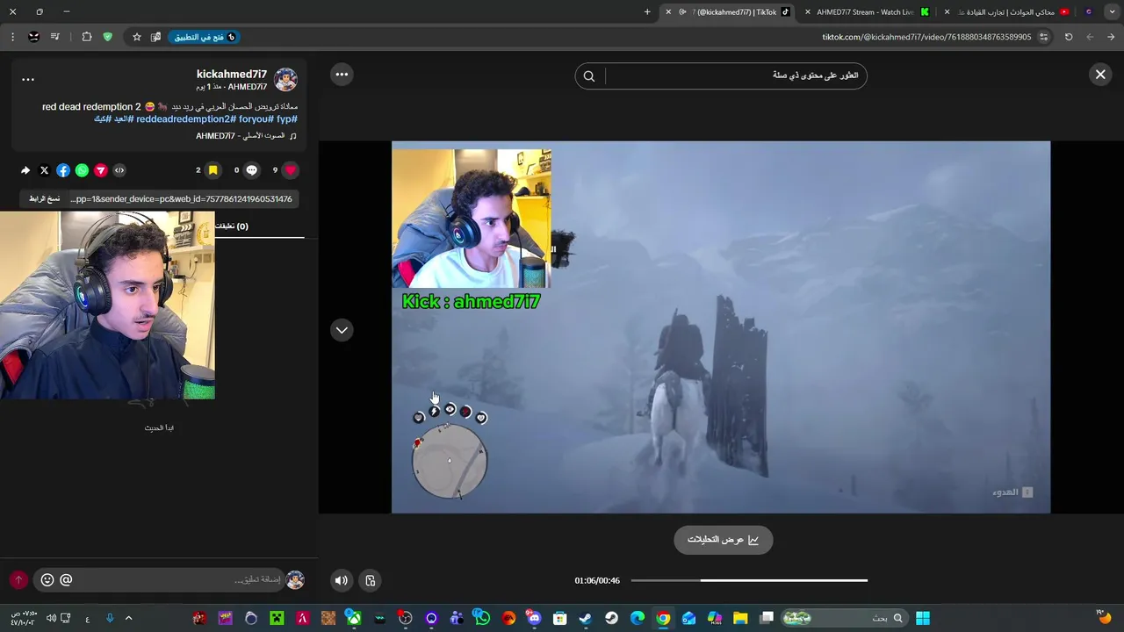Open kickahmed7i7 profile name
Image resolution: width=1124 pixels, height=632 pixels.
232,74
